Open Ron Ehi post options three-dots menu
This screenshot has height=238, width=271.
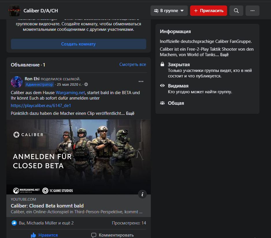click(141, 81)
